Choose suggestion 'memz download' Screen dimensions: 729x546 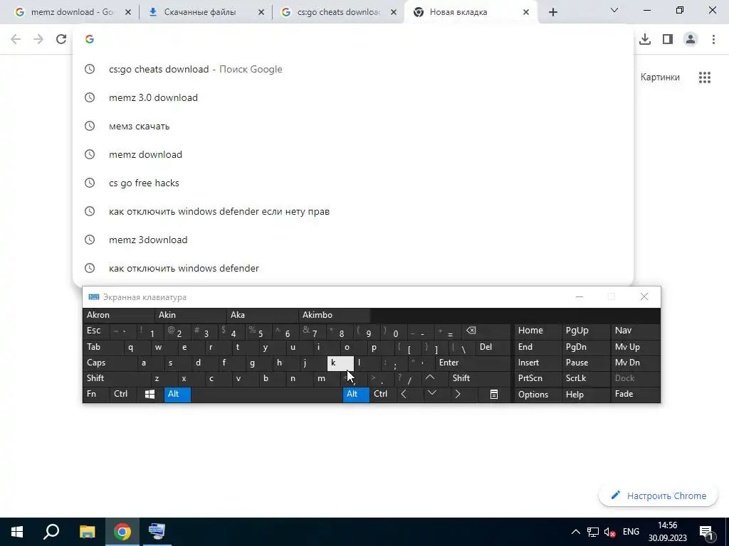pyautogui.click(x=353, y=154)
